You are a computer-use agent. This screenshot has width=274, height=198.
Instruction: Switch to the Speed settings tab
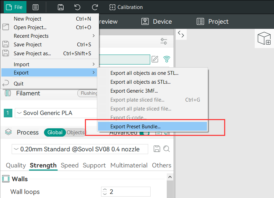click(x=69, y=165)
